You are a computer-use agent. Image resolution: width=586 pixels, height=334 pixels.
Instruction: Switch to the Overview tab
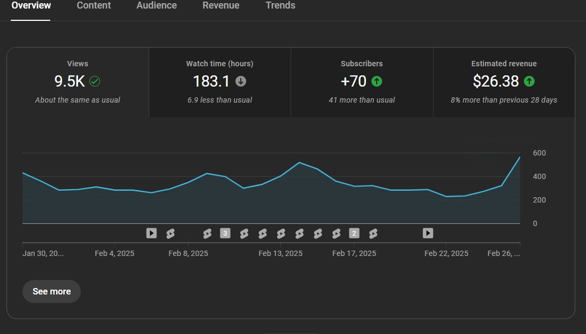31,5
